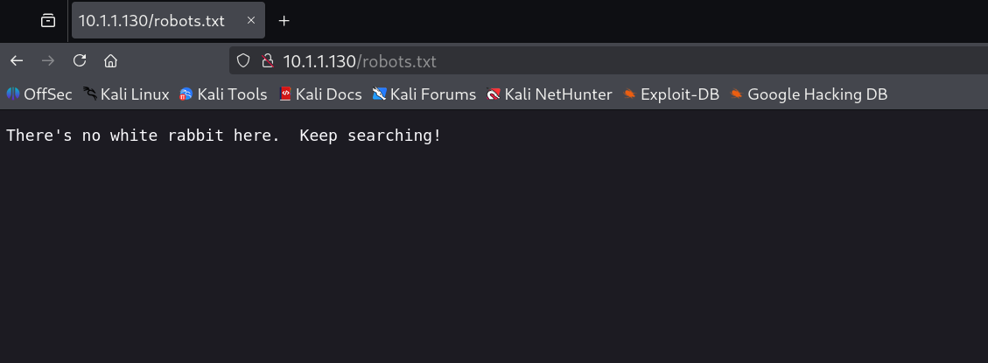
Task: Go to Kali NetHunter bookmark
Action: [x=550, y=94]
